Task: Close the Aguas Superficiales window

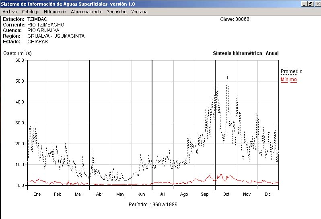Action: [x=317, y=4]
